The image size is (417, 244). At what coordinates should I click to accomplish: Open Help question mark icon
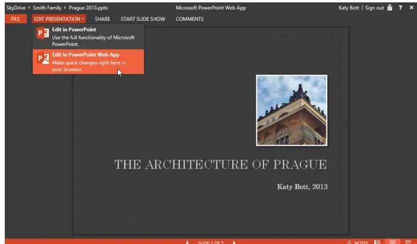pos(400,8)
